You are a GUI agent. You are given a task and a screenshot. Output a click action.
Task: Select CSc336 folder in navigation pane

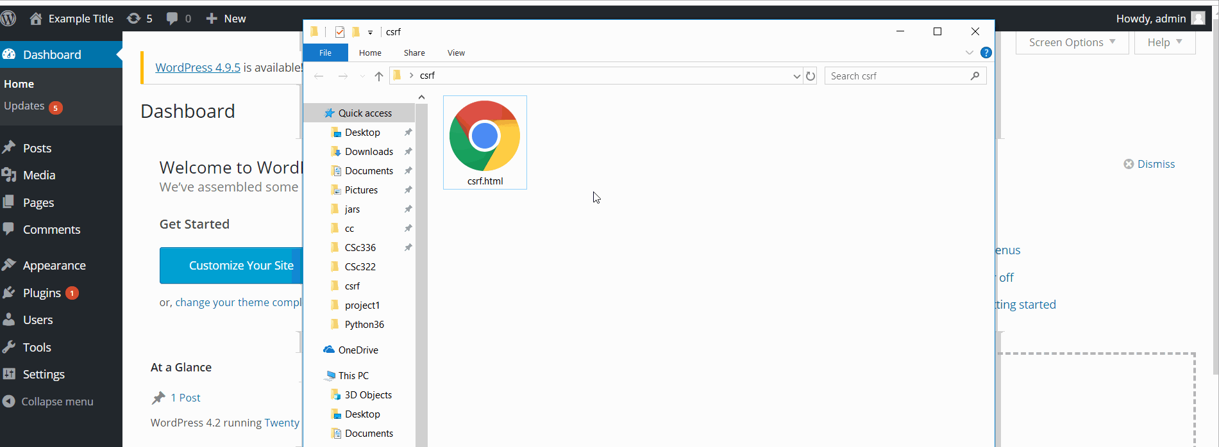point(360,247)
